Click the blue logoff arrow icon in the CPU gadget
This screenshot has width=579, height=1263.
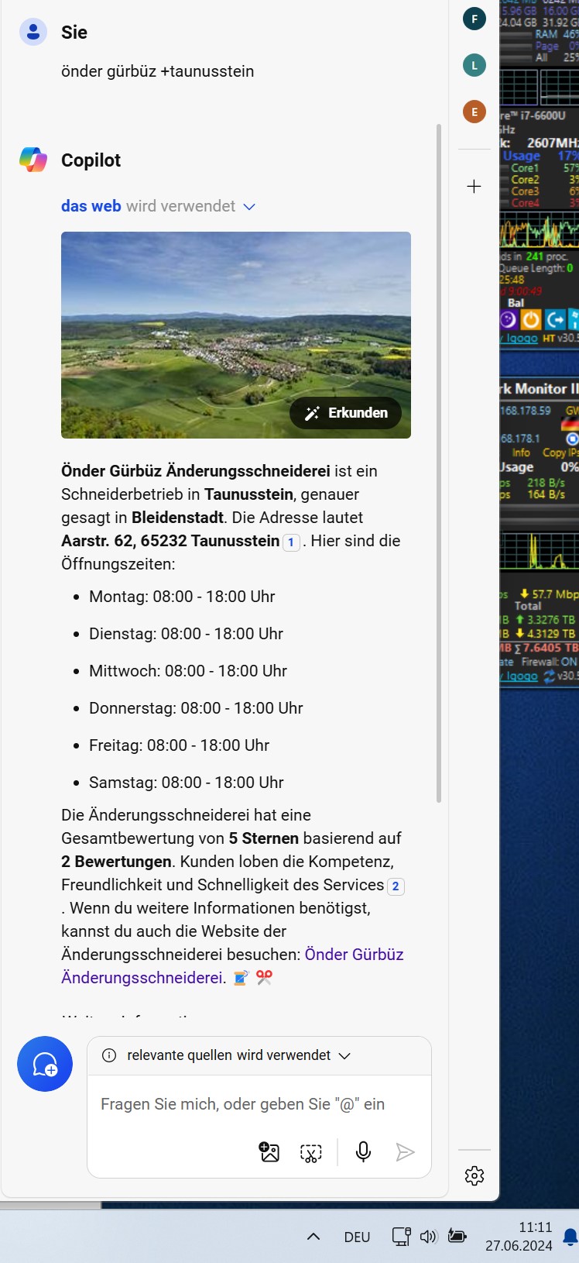(x=555, y=319)
